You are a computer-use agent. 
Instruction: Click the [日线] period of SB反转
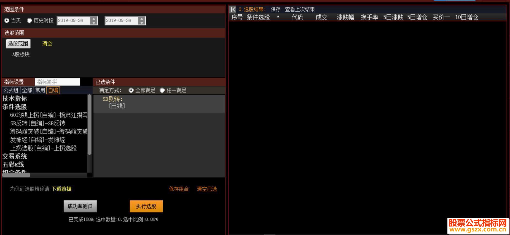[117, 106]
